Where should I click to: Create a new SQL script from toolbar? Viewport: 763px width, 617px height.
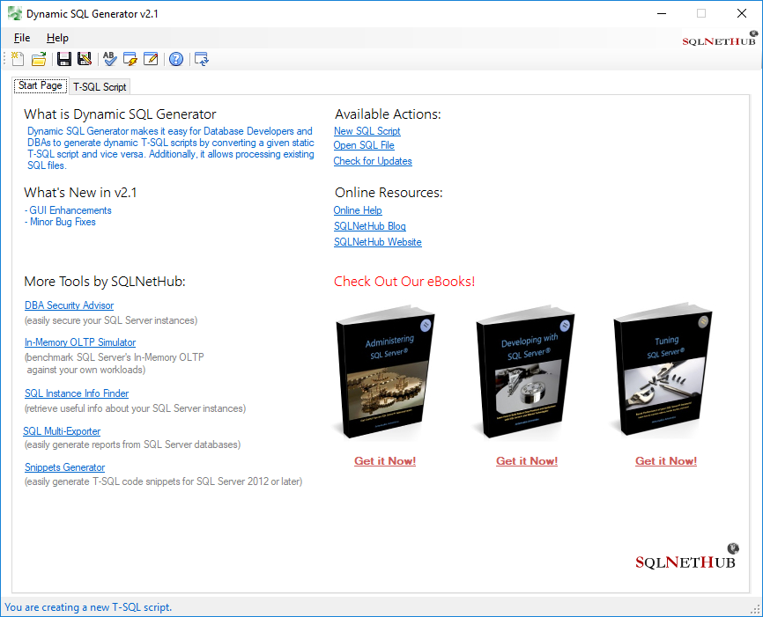pos(18,59)
